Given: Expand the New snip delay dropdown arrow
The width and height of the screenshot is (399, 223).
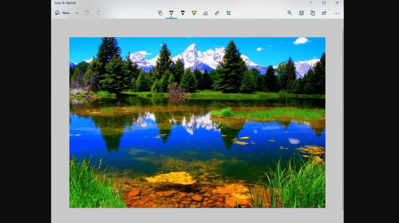Looking at the screenshot, I should pos(77,13).
